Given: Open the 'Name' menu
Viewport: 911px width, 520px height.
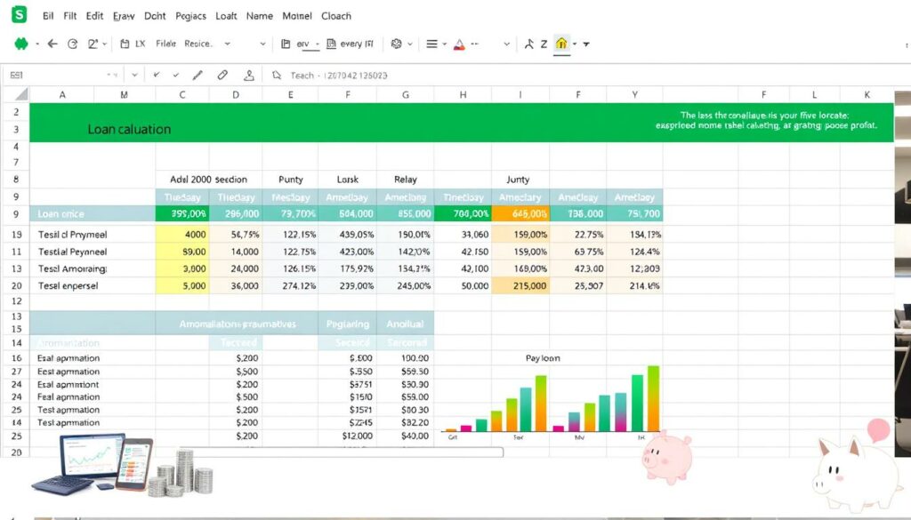Looking at the screenshot, I should click(x=259, y=16).
